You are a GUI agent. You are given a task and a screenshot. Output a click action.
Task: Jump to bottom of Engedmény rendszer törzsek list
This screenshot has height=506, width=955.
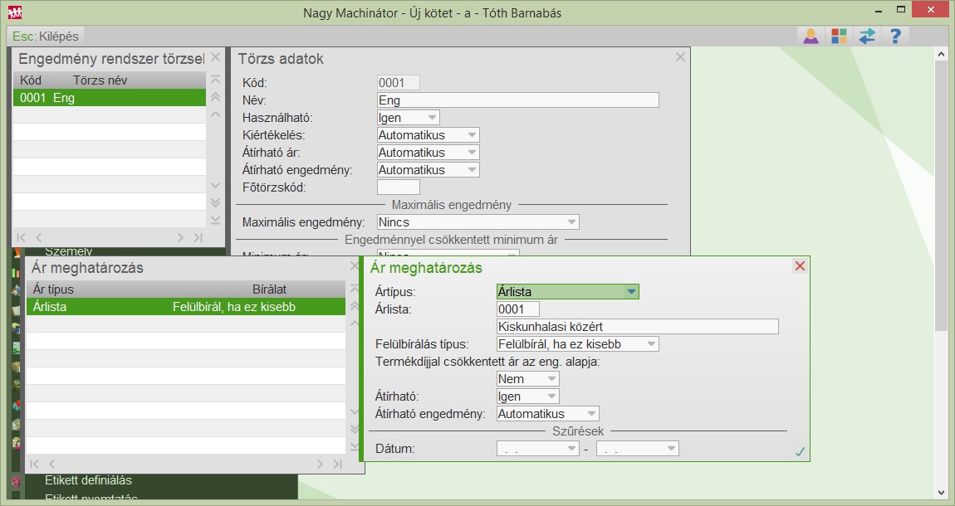216,220
